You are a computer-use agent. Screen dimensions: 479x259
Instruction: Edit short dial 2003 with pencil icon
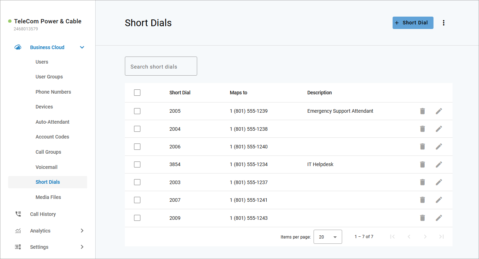click(x=439, y=182)
